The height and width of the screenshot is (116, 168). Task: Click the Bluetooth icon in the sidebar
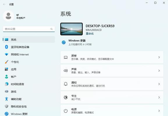point(6,47)
